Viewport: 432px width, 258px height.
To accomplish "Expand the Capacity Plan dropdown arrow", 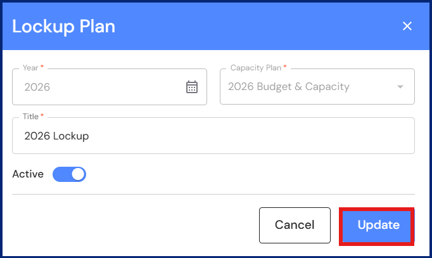I will (400, 87).
